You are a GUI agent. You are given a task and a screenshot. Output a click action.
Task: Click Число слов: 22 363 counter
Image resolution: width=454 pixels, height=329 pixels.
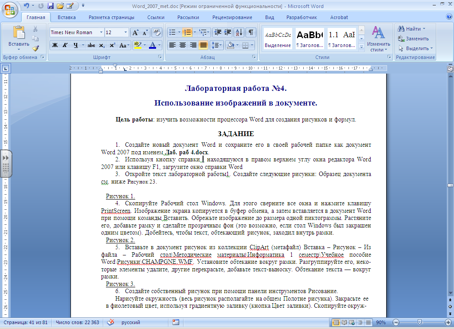[77, 322]
